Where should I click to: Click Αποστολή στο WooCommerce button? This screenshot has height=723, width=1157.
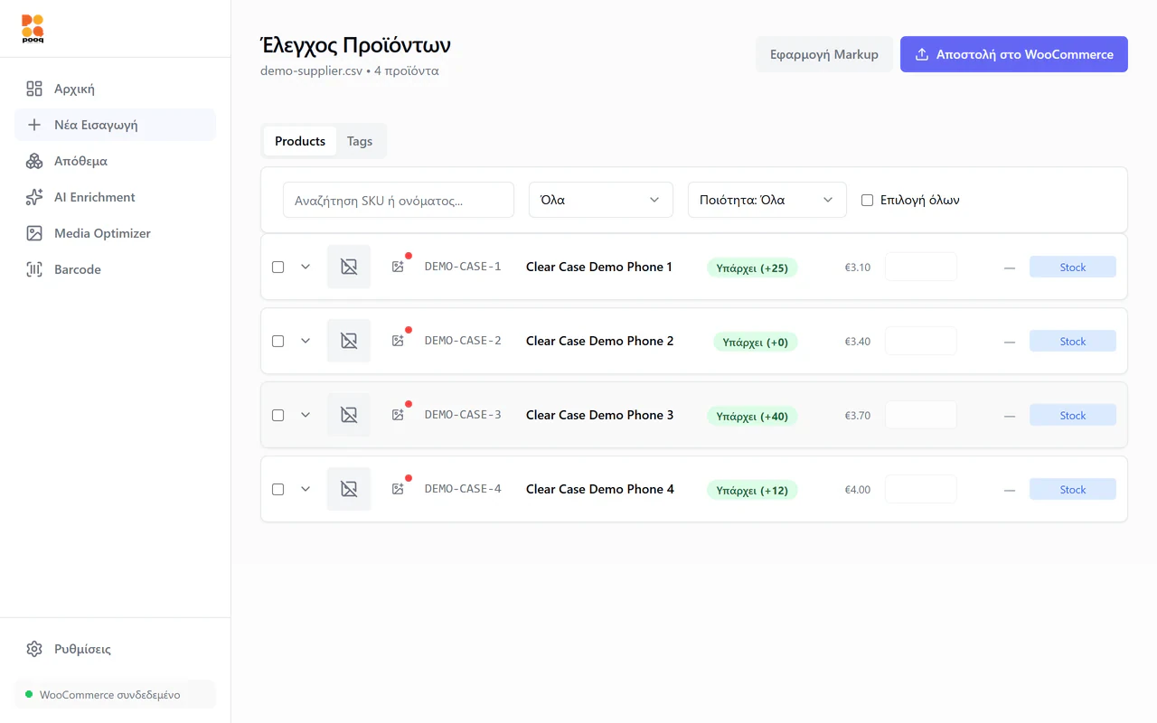(1014, 54)
